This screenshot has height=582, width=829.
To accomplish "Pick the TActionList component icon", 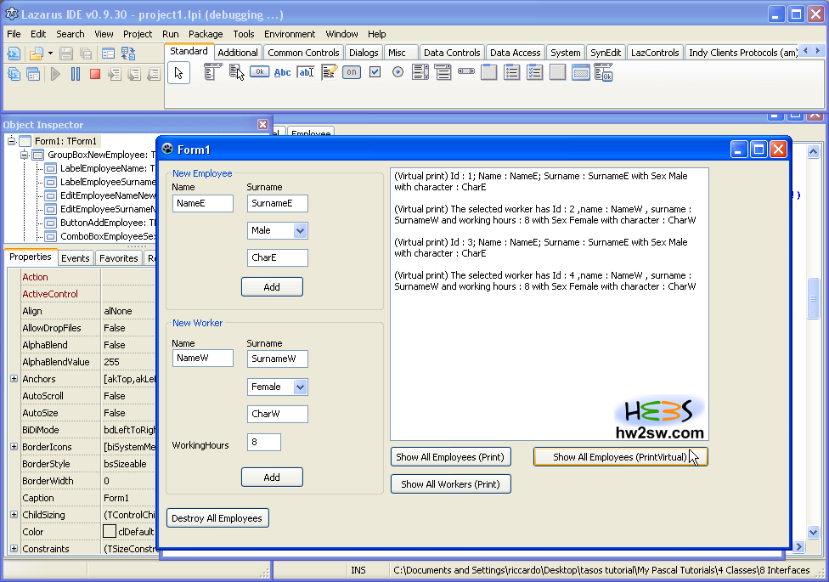I will [603, 72].
